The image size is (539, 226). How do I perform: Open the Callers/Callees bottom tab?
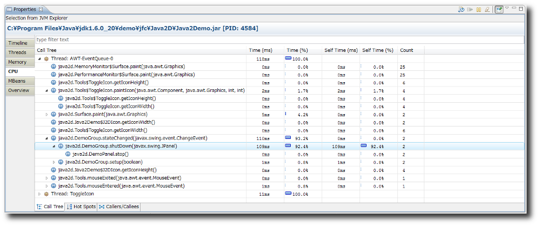(x=118, y=207)
